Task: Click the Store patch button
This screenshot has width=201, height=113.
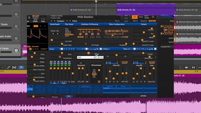Action: tap(117, 21)
